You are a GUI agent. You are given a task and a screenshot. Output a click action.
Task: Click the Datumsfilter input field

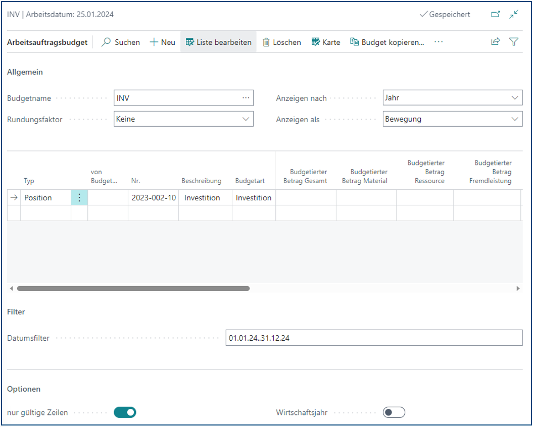374,338
